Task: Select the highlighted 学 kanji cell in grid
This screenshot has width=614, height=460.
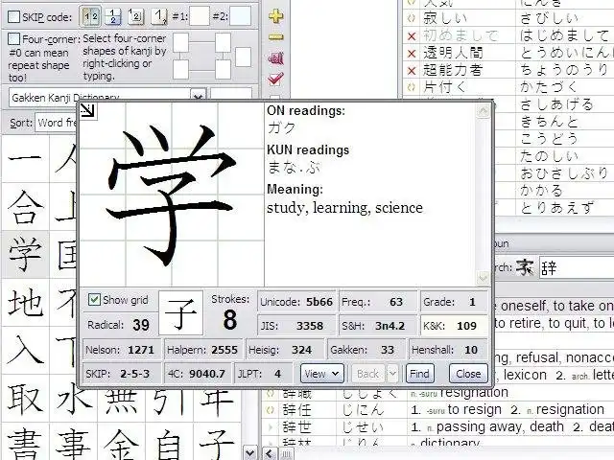Action: (25, 254)
